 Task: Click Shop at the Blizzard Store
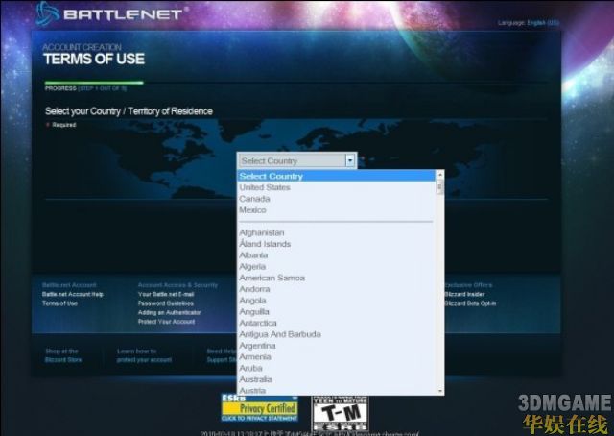tap(62, 355)
